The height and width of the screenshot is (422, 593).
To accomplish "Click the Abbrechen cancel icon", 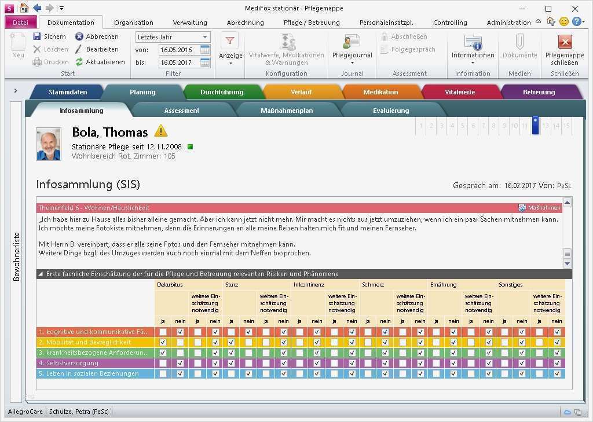I will (79, 36).
